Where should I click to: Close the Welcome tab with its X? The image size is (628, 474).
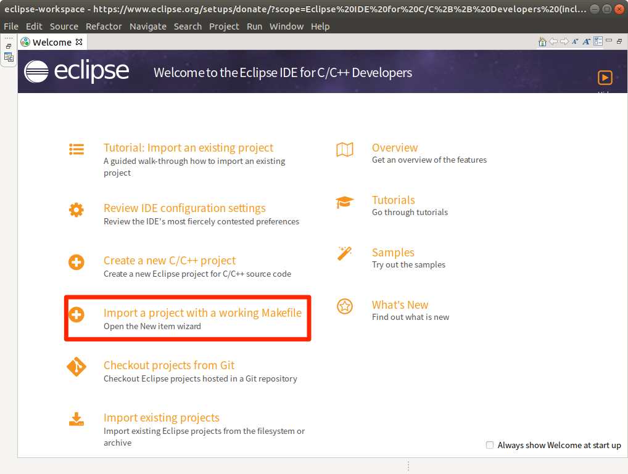[x=79, y=42]
